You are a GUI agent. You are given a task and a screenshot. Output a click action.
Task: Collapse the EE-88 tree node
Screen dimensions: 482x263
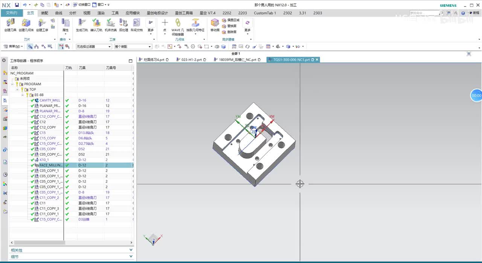pyautogui.click(x=22, y=95)
